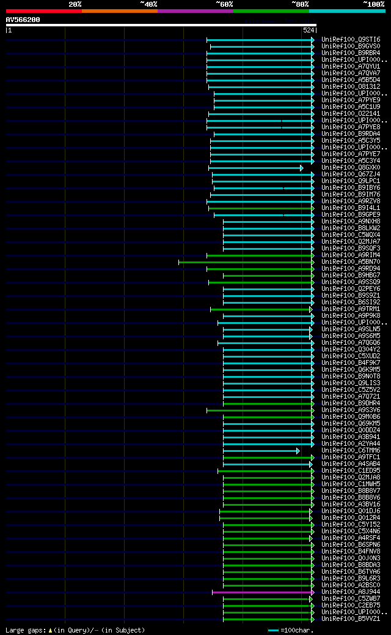Select the AV566200 query sequence label

tap(23, 20)
